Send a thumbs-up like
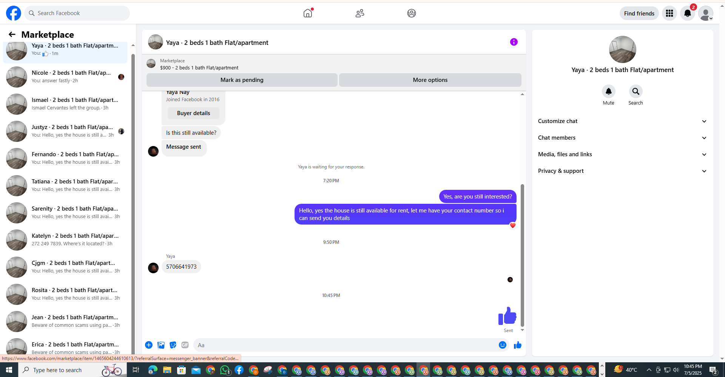 coord(518,345)
